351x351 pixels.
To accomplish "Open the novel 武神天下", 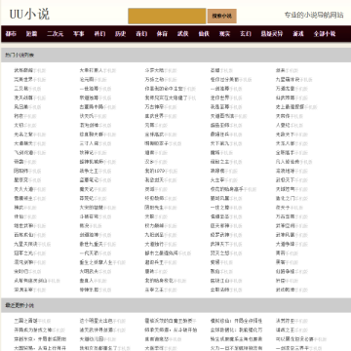I will (x=219, y=244).
